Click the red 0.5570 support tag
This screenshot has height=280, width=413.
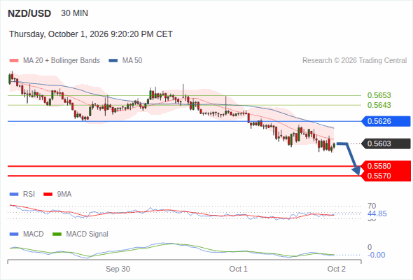click(386, 176)
